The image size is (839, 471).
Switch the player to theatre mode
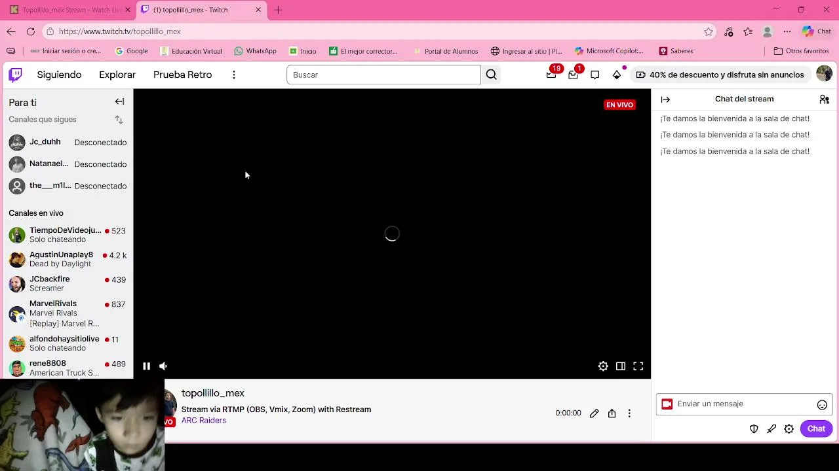pyautogui.click(x=621, y=366)
